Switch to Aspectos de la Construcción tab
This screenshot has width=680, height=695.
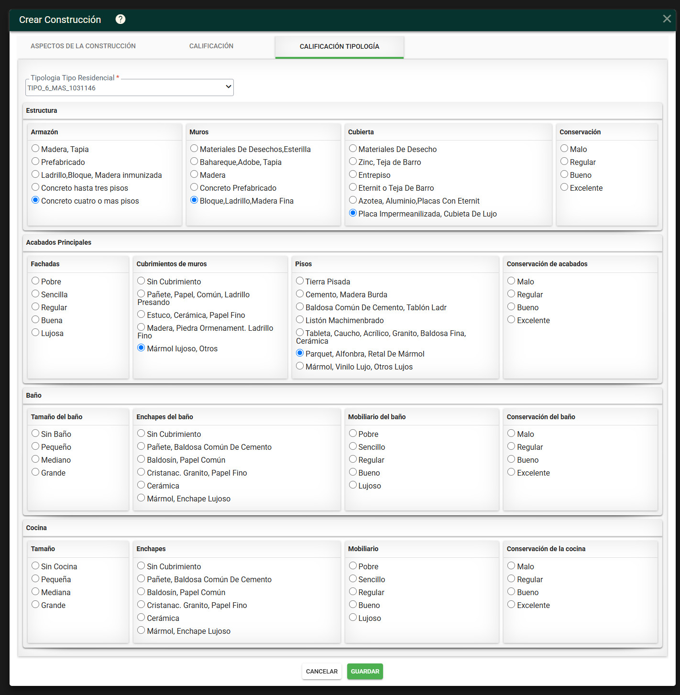coord(83,46)
